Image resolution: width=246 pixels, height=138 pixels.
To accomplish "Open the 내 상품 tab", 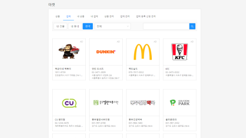I will (81, 16).
